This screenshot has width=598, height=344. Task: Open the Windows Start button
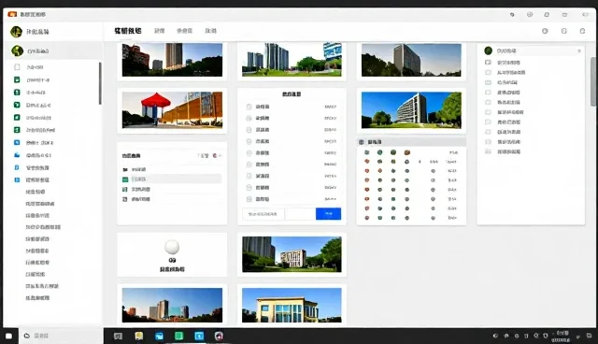click(8, 336)
